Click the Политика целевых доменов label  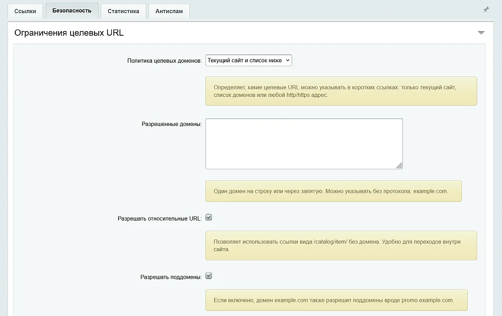[164, 61]
